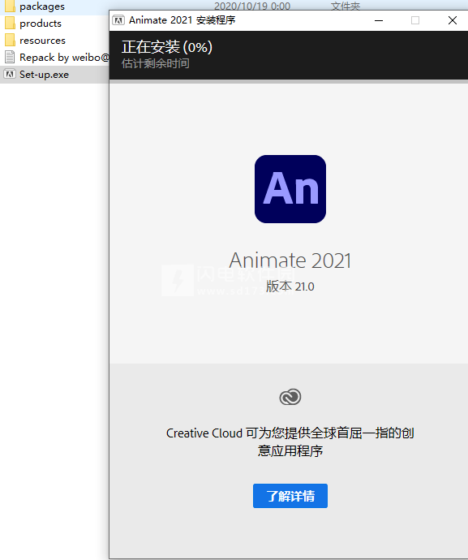Click the Adobe icon in installer title bar
Viewport: 468px width, 560px height.
(x=118, y=20)
